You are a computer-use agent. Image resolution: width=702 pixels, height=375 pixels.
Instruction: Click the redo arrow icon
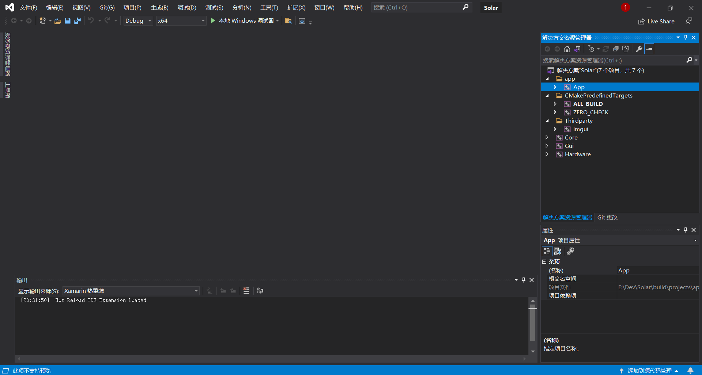[x=107, y=21]
